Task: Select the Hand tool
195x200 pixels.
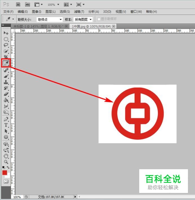Action: point(6,156)
